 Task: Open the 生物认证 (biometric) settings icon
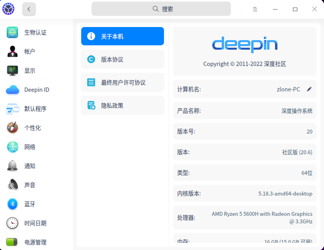[x=12, y=32]
